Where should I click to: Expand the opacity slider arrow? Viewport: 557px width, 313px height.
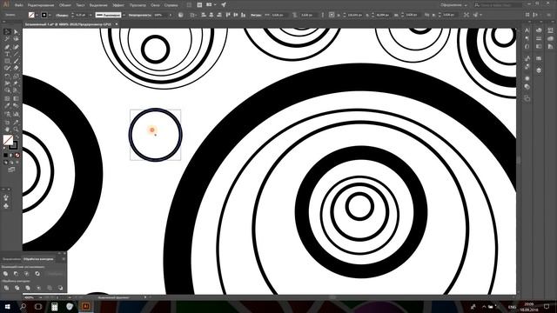point(171,15)
